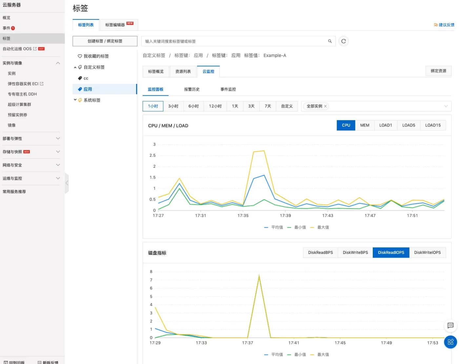Screen dimensions: 459x364
Task: Click 新版反馈 icon at bottom
Action: point(39,362)
